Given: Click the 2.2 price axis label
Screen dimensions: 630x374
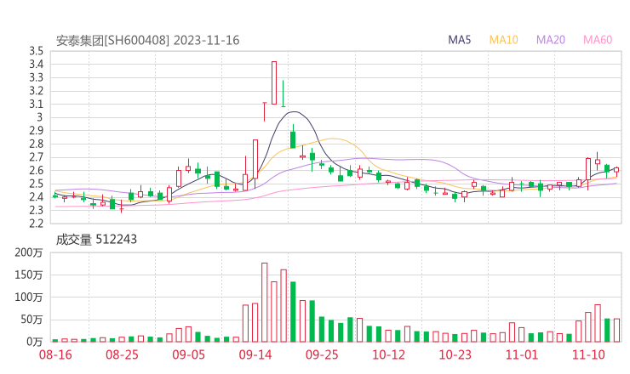Looking at the screenshot, I should [36, 224].
